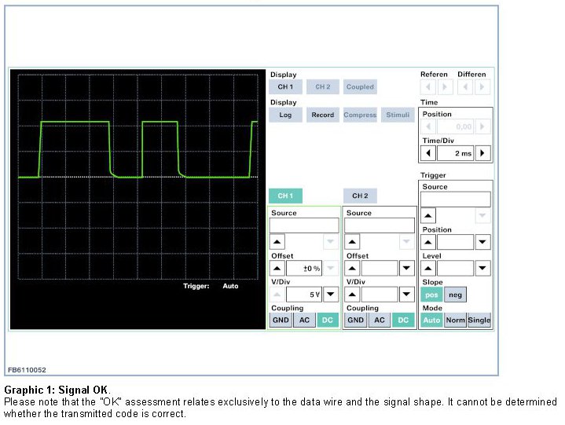Select the CH 1 channel settings tab
Image resolution: width=565 pixels, height=425 pixels.
pos(285,196)
